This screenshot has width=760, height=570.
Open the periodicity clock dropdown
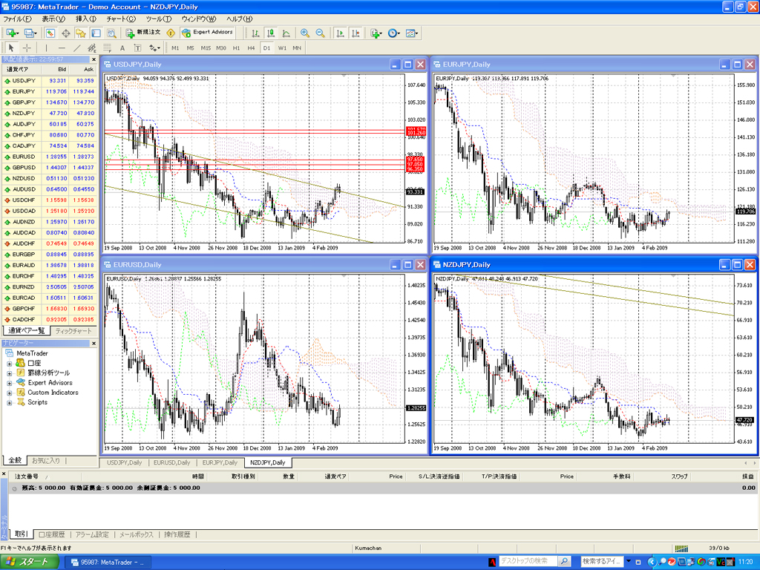393,33
